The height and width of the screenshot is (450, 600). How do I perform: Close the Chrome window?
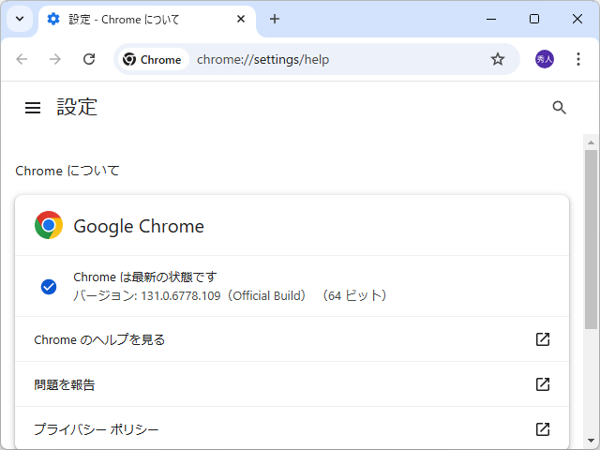click(x=577, y=19)
